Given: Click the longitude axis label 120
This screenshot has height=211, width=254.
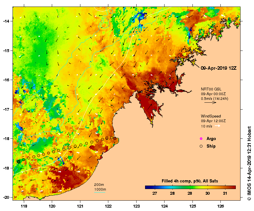Looking at the screenshot, I should pyautogui.click(x=52, y=206).
